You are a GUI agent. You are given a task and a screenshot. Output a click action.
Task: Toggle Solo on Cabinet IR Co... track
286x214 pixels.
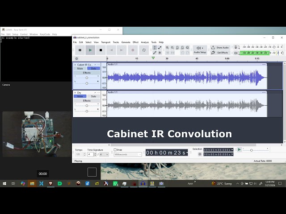pos(93,68)
